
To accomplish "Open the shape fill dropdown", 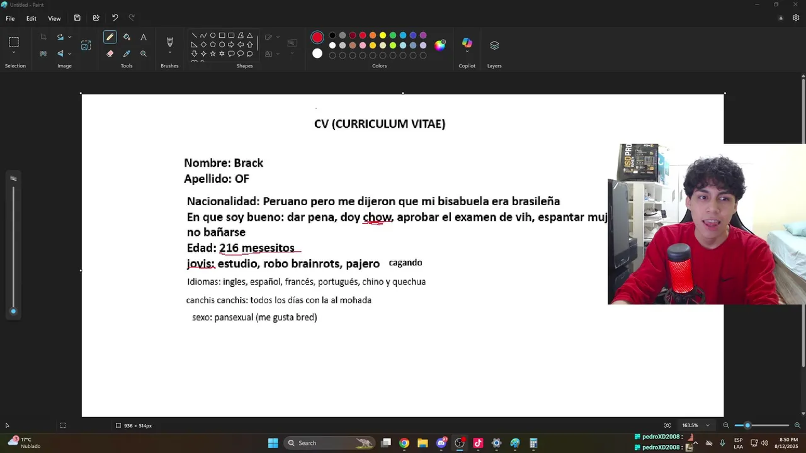I will point(278,54).
